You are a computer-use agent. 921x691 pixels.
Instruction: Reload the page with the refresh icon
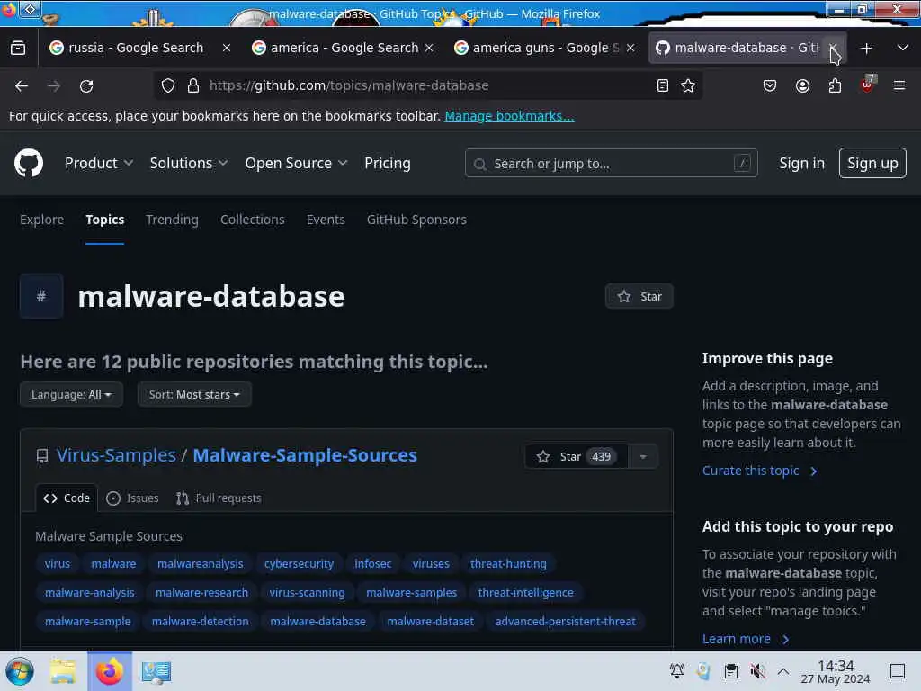click(x=86, y=86)
